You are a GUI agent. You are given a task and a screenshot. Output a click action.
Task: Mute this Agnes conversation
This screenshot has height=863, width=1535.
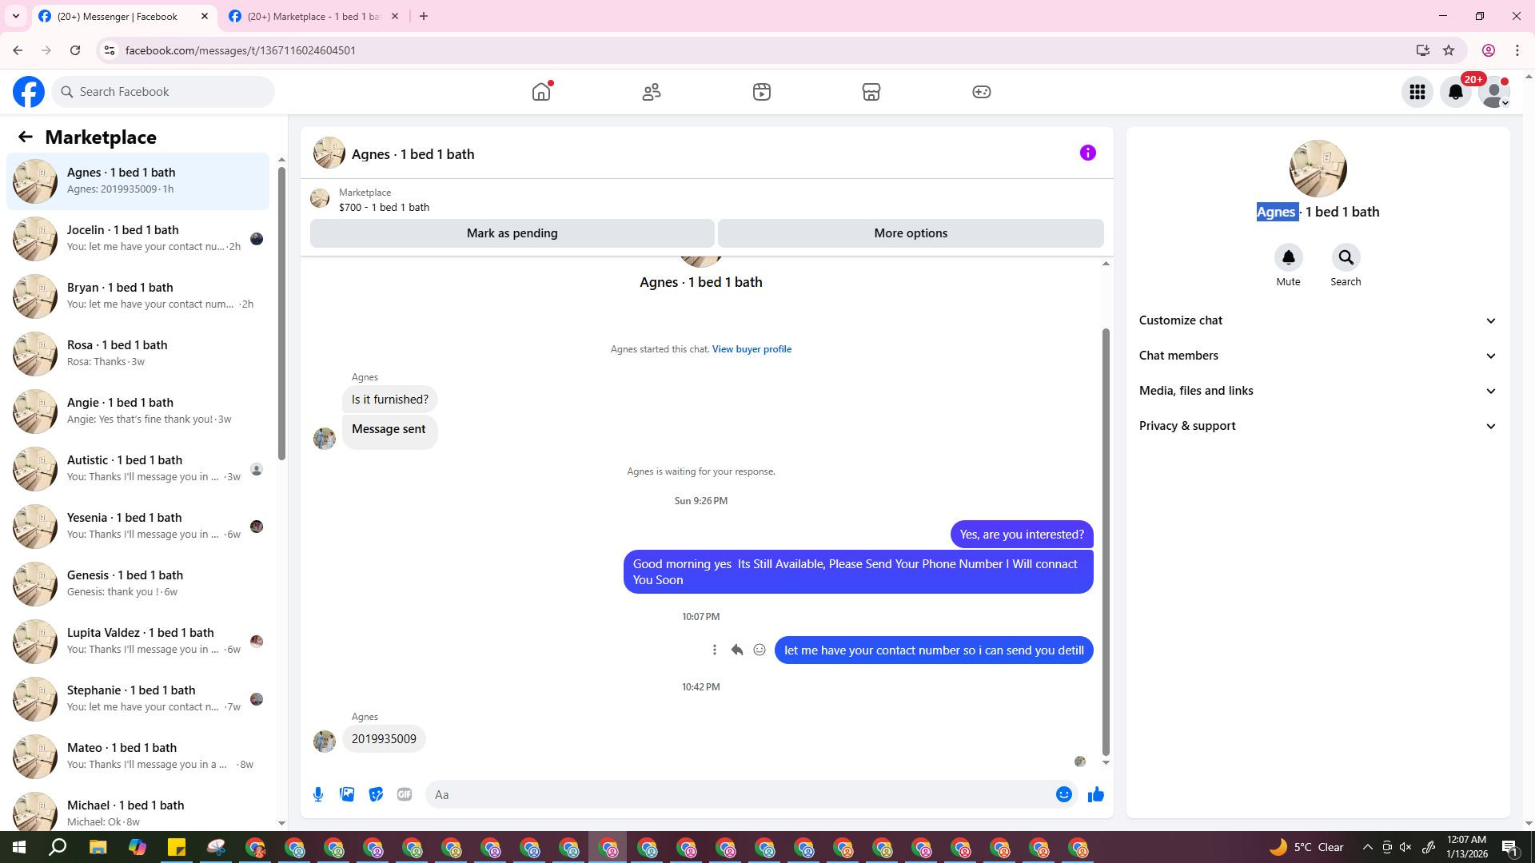point(1288,258)
